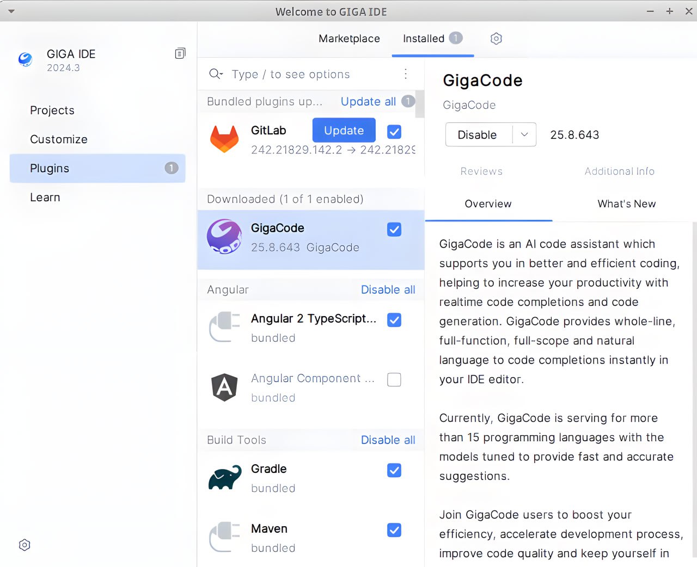Click Disable all for Angular group
This screenshot has height=567, width=697.
(388, 290)
